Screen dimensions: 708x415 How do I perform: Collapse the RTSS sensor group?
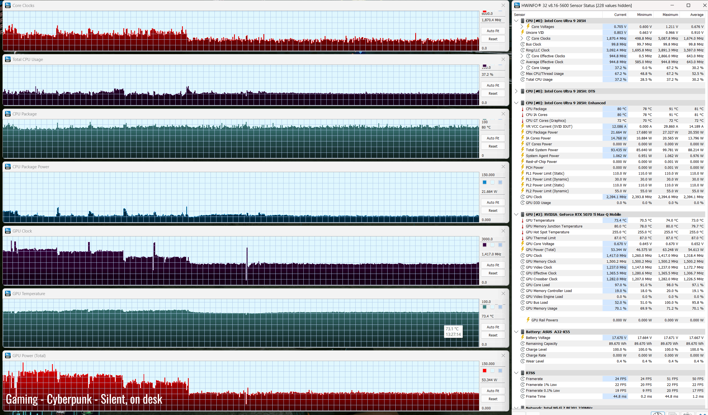[516, 373]
